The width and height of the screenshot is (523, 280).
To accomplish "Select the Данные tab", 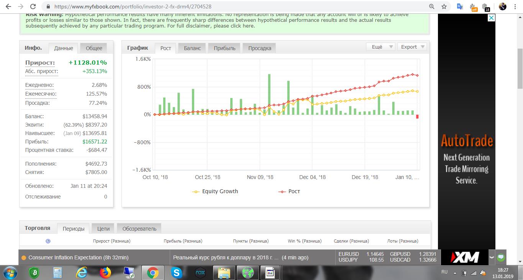I will (x=64, y=48).
